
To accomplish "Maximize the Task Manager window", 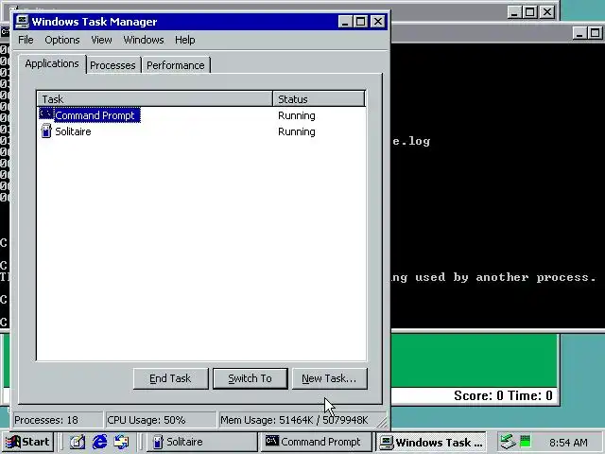I will pyautogui.click(x=361, y=22).
